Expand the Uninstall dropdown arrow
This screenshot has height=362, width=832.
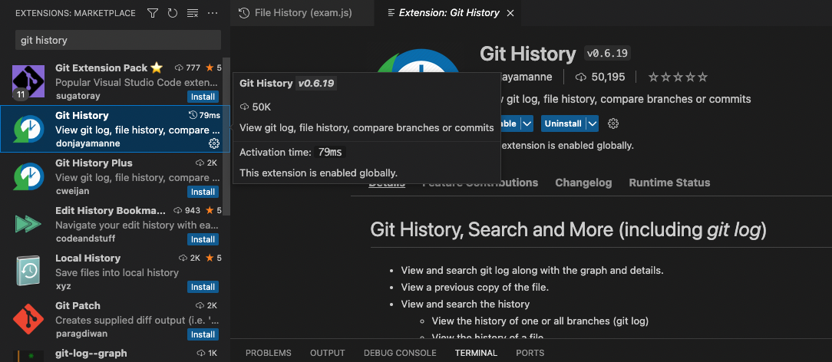pos(593,123)
